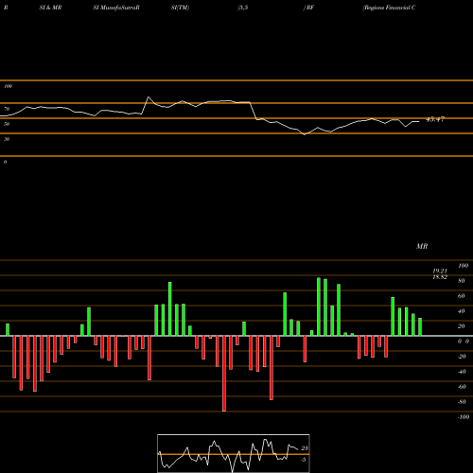The image size is (473, 473).
Task: Open the mini oscillator chart thumbnail
Action: click(x=234, y=453)
